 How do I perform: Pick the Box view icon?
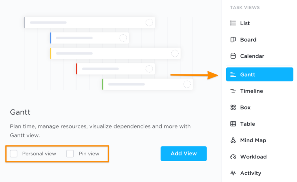[233, 108]
